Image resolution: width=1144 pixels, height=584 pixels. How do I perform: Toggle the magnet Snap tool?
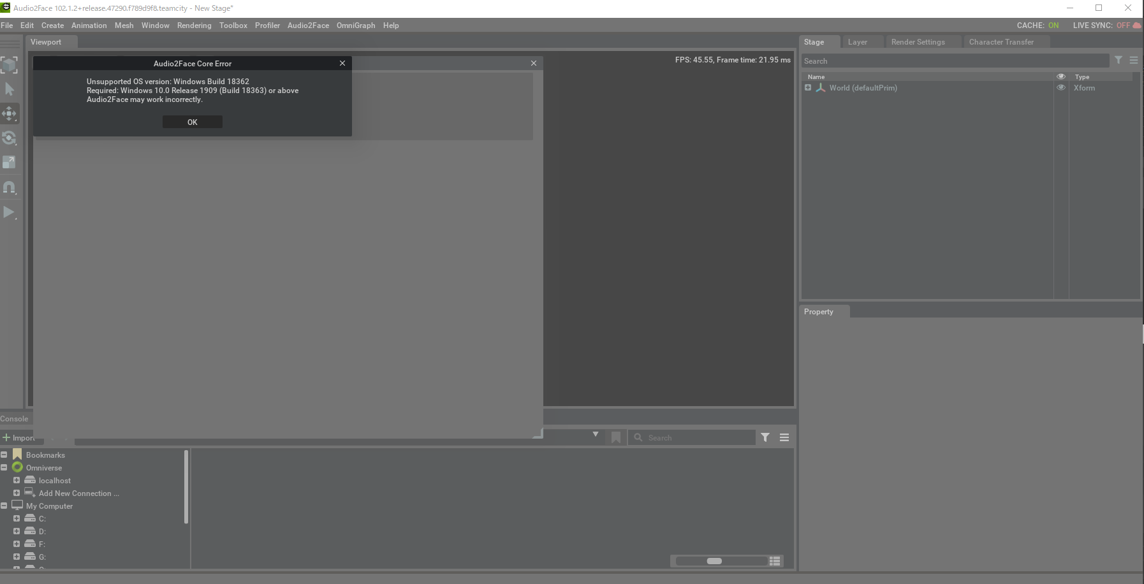coord(9,187)
